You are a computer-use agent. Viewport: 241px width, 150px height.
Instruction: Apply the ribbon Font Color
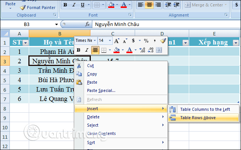124,5
